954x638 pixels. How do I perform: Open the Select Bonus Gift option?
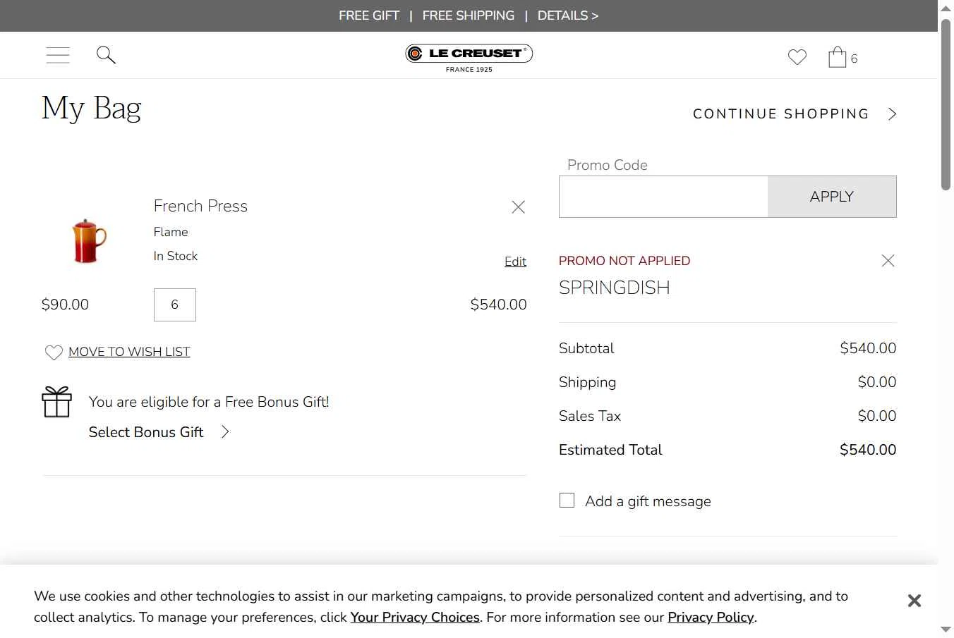[x=146, y=432]
